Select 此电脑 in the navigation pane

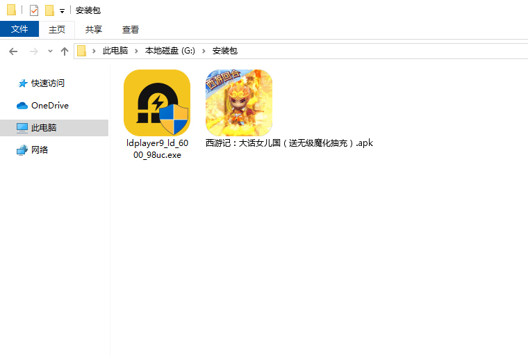click(54, 128)
